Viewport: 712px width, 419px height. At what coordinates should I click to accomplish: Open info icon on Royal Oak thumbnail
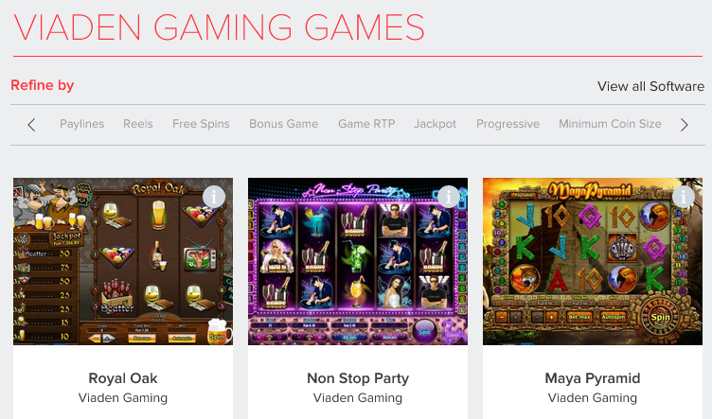(214, 197)
